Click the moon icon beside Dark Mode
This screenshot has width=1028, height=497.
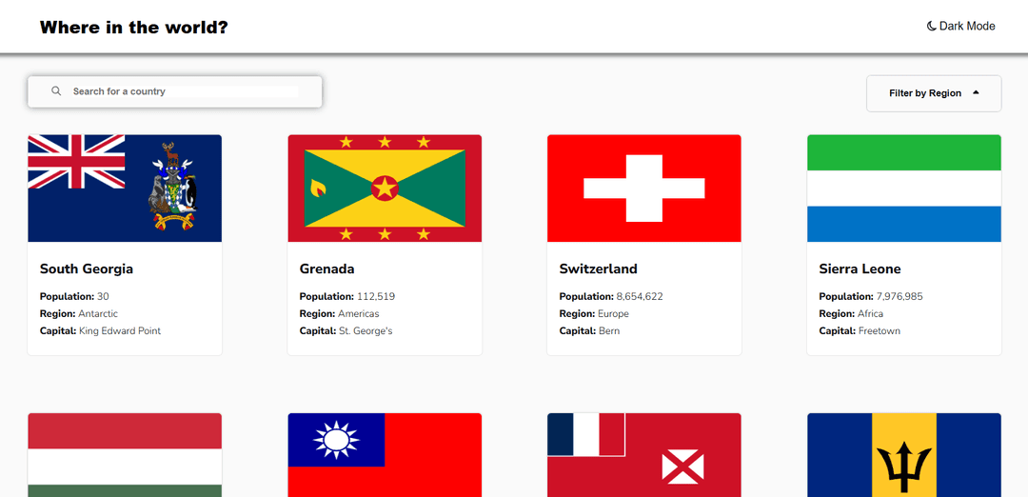(931, 27)
